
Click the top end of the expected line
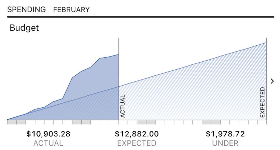click(266, 43)
